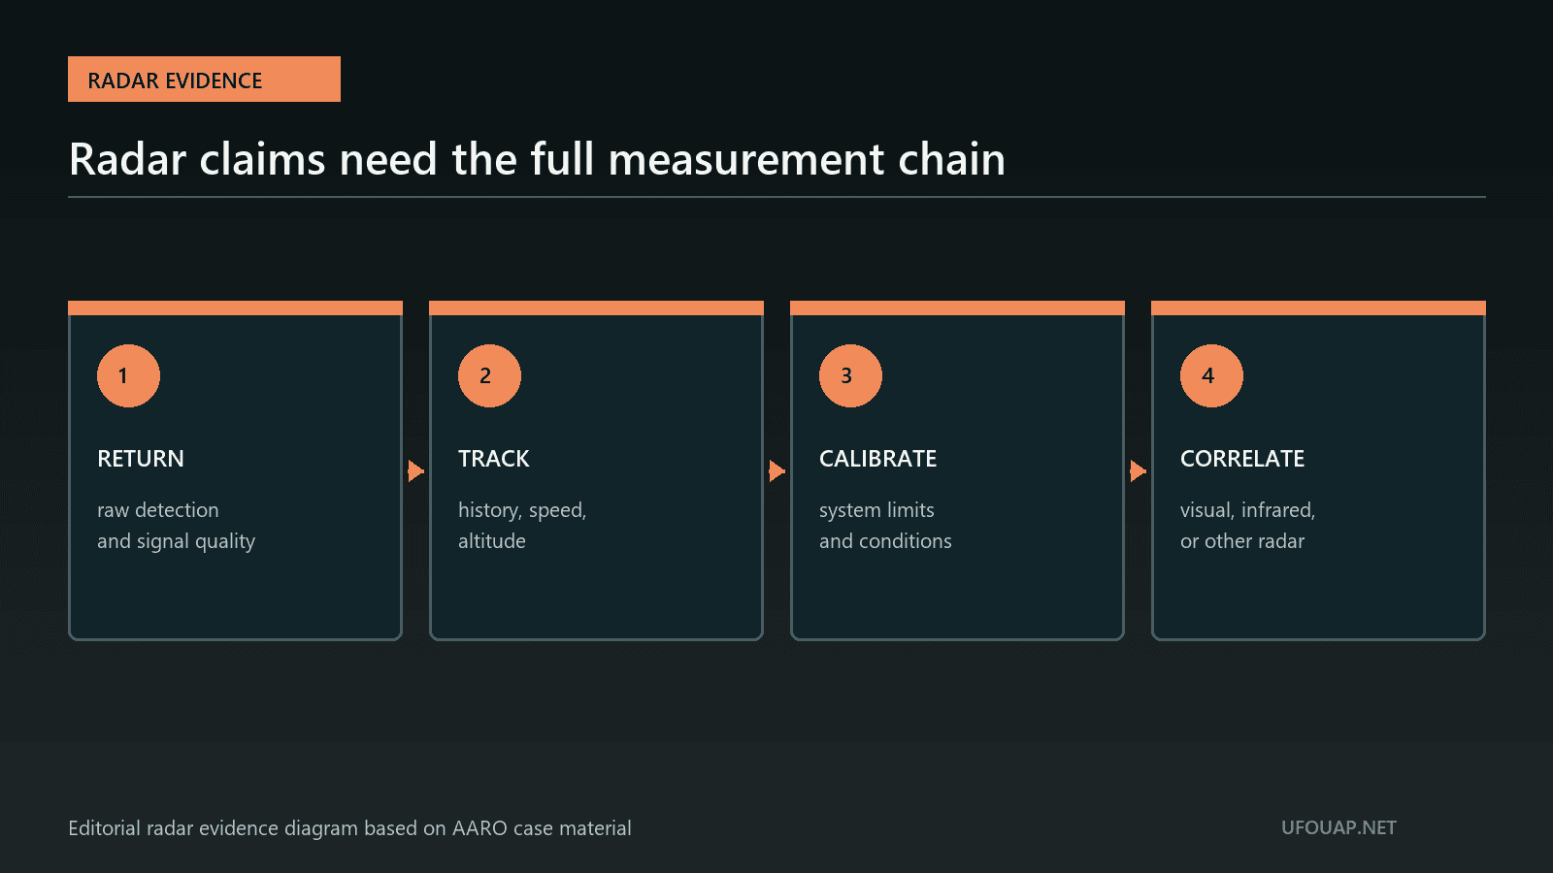Click the editorial AARO case material caption
This screenshot has width=1553, height=873.
pyautogui.click(x=349, y=828)
